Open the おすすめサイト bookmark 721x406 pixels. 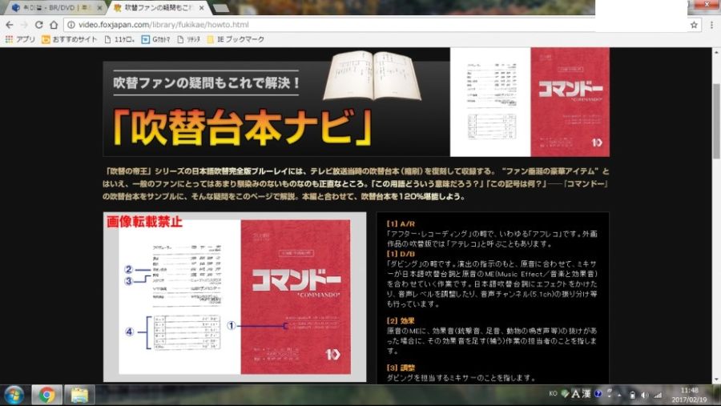[69, 38]
